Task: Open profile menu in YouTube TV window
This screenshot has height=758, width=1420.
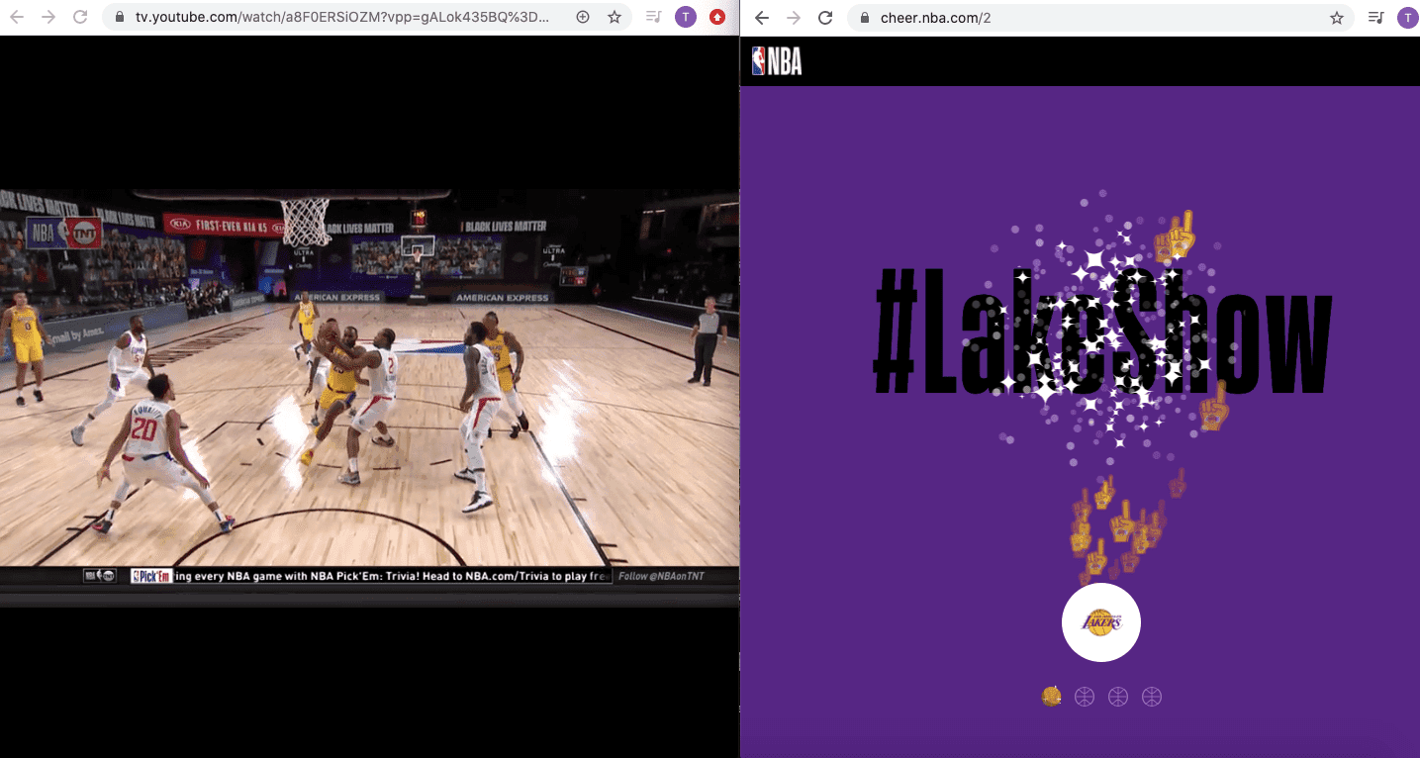Action: click(x=685, y=18)
